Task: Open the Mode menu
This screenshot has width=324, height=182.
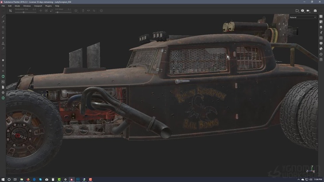Action: tap(17, 6)
